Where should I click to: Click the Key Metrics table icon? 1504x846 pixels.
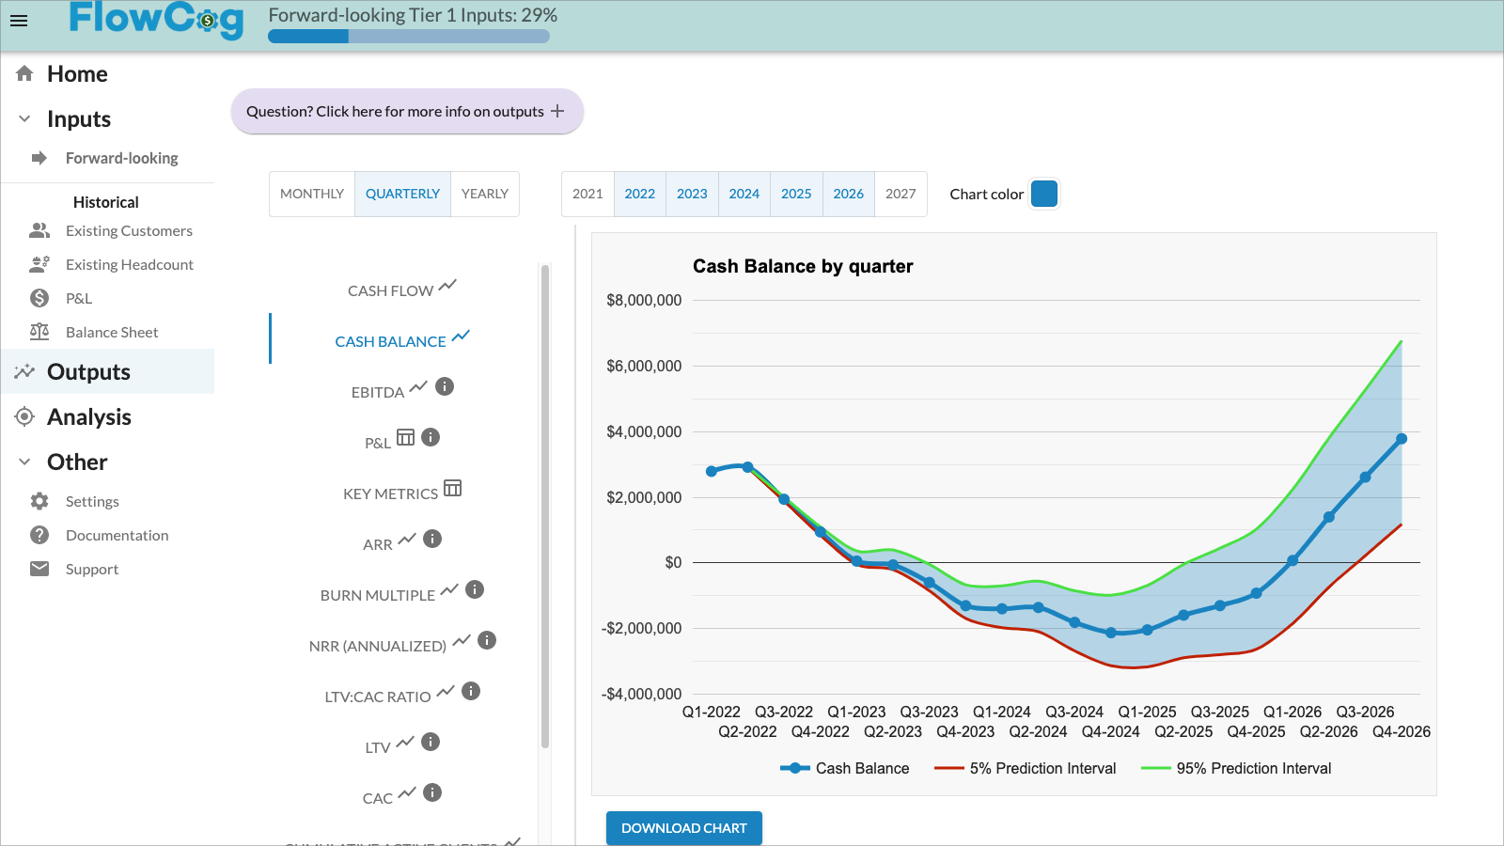pyautogui.click(x=452, y=488)
